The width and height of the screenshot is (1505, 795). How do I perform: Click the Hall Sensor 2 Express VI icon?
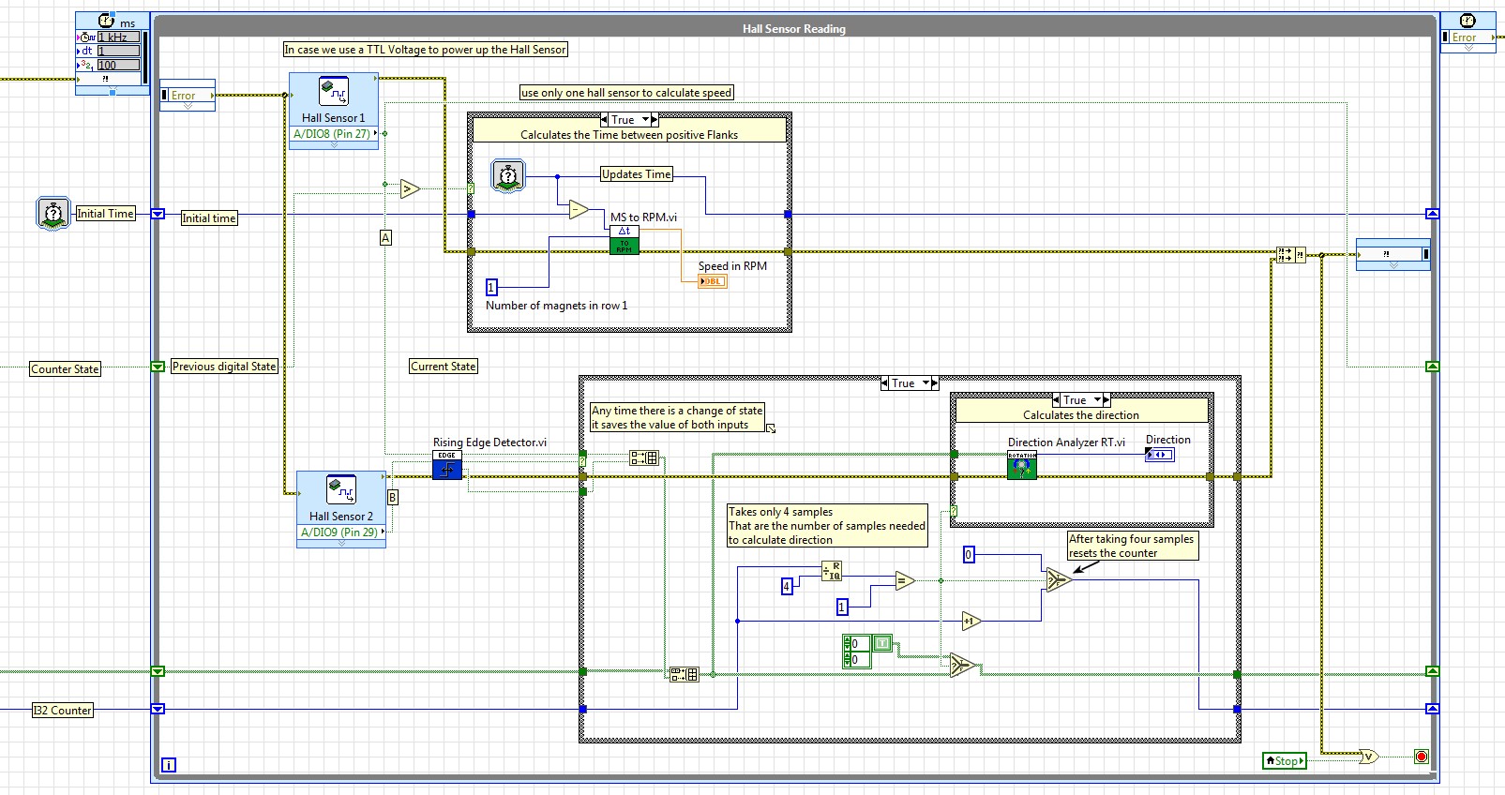click(340, 490)
